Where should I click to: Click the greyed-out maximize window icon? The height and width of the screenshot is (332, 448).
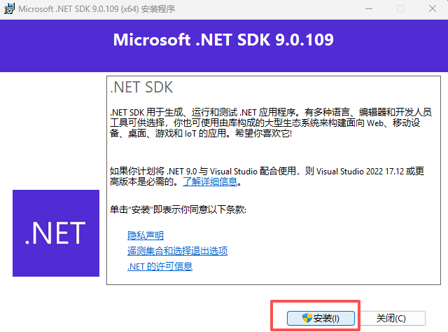[400, 8]
